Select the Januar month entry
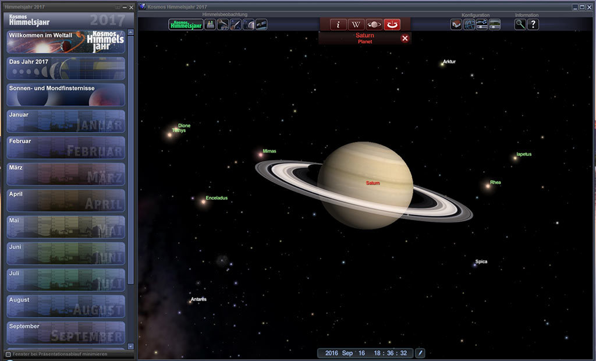 pyautogui.click(x=66, y=121)
